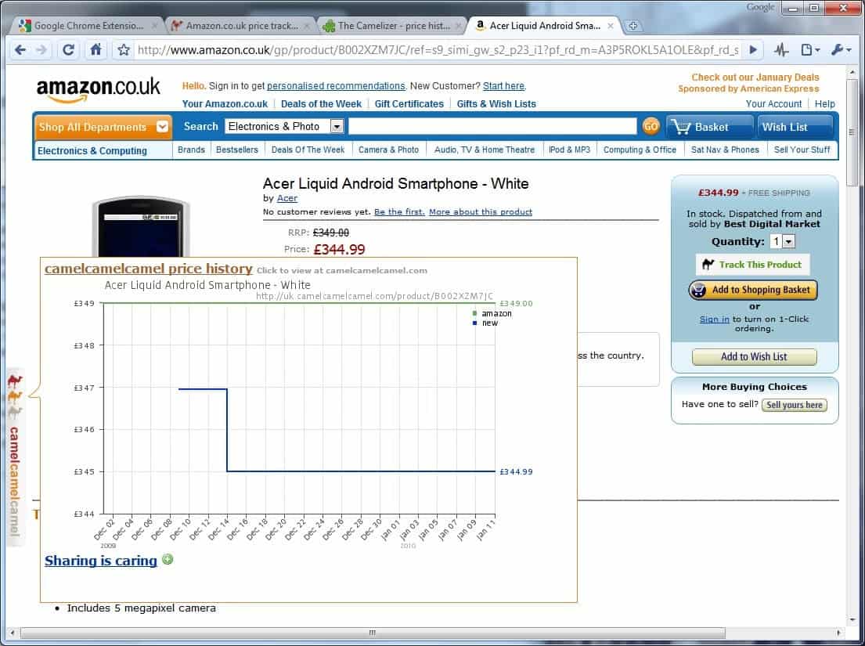This screenshot has width=865, height=646.
Task: Open the personalised recommendations link
Action: [x=336, y=86]
